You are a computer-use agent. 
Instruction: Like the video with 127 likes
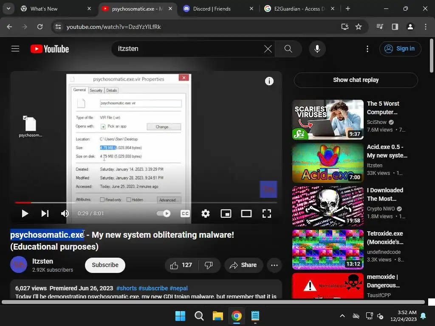181,265
